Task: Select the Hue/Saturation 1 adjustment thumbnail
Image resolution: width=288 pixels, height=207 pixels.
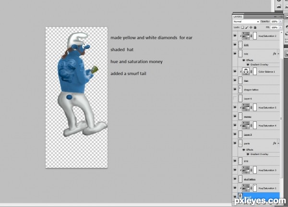Action: click(x=246, y=188)
